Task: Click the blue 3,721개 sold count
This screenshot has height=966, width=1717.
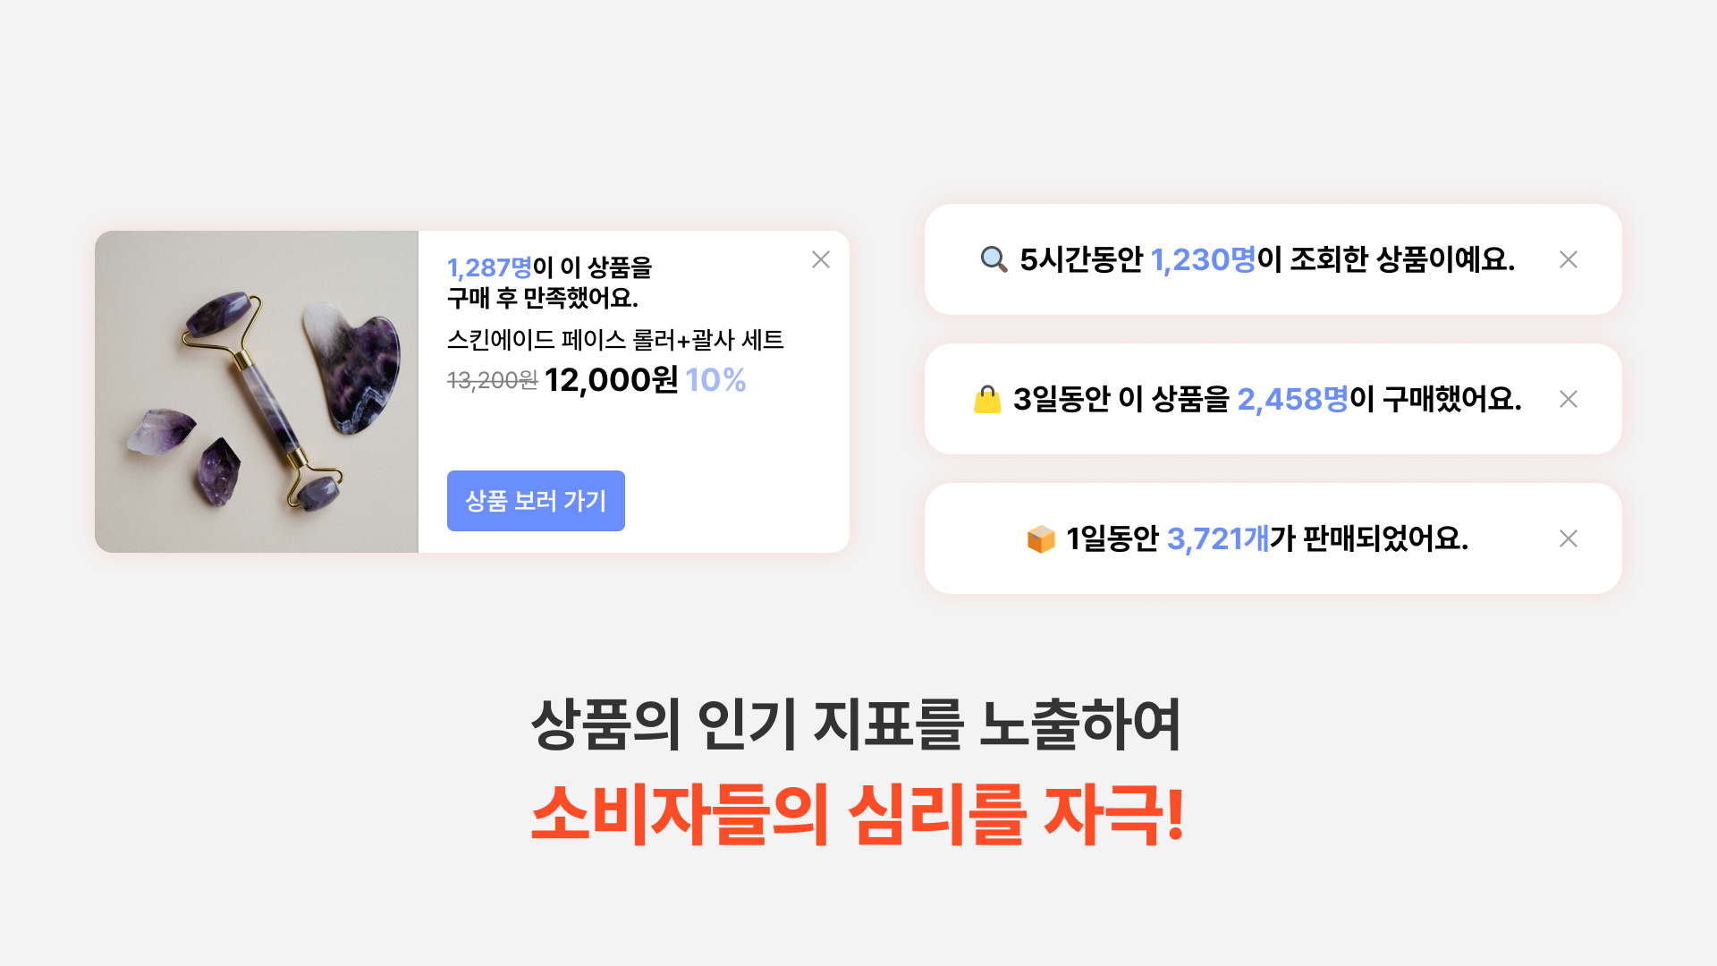Action: coord(1218,538)
